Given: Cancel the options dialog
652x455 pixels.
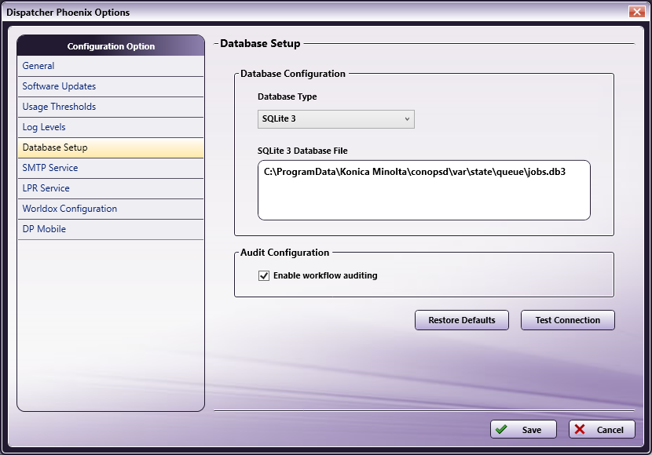Looking at the screenshot, I should pos(602,429).
